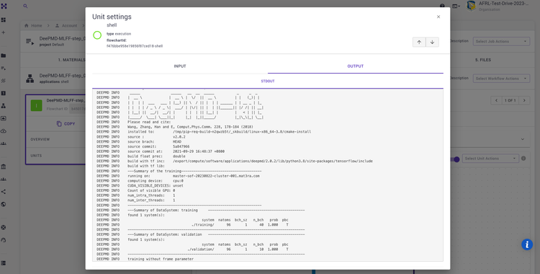Screen dimensions: 540x274
Task: Go to Account breadcrumb
Action: 66,25
